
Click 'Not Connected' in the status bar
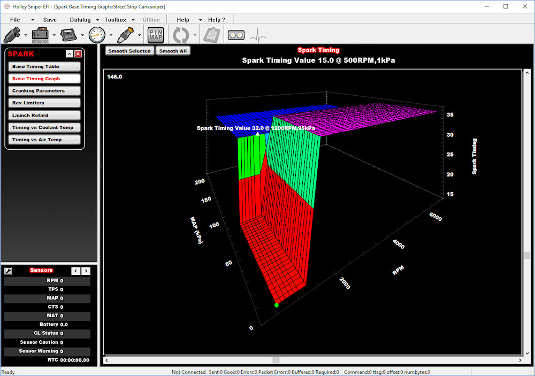click(189, 372)
